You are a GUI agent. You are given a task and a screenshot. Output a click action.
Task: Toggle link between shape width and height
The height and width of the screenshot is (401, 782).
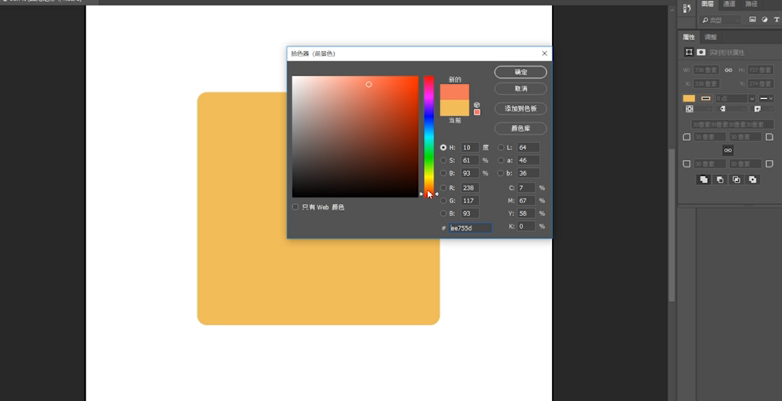728,70
